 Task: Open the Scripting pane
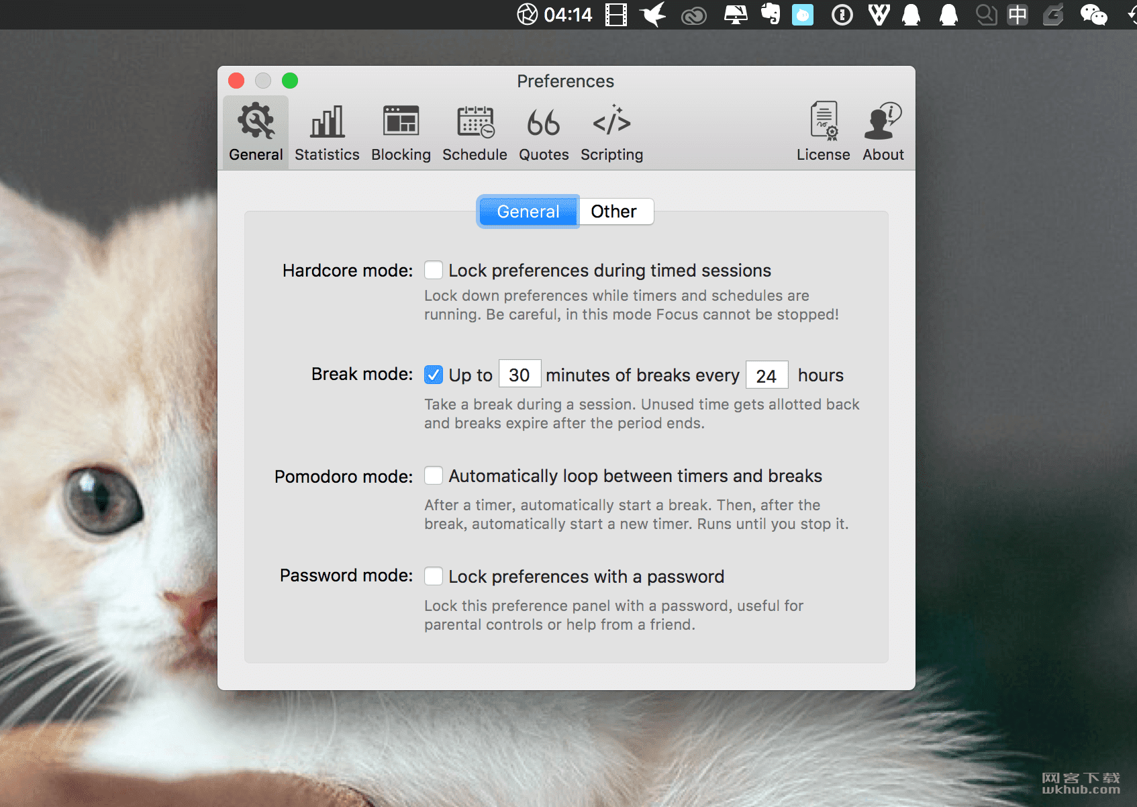pos(611,132)
